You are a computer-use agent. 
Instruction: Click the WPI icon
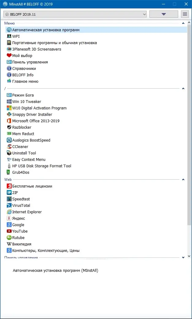(9, 36)
